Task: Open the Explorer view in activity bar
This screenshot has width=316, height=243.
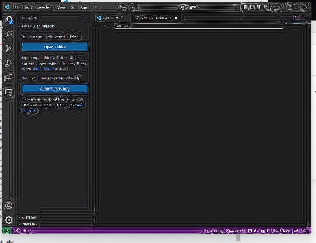Action: click(x=9, y=20)
